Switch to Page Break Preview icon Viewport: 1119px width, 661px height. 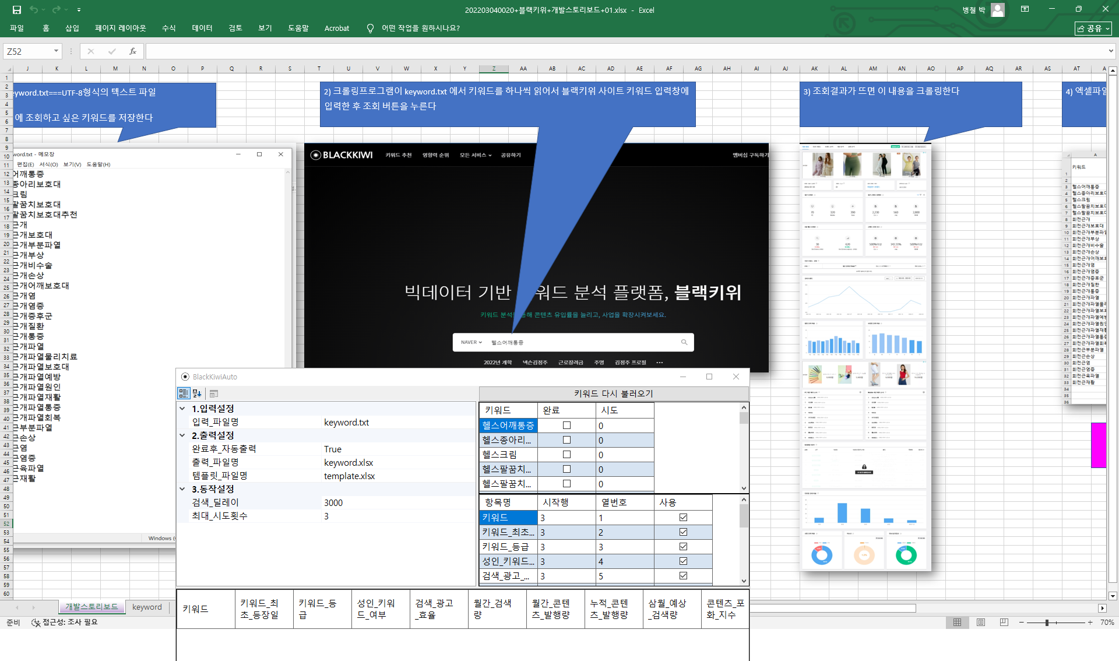point(1004,623)
